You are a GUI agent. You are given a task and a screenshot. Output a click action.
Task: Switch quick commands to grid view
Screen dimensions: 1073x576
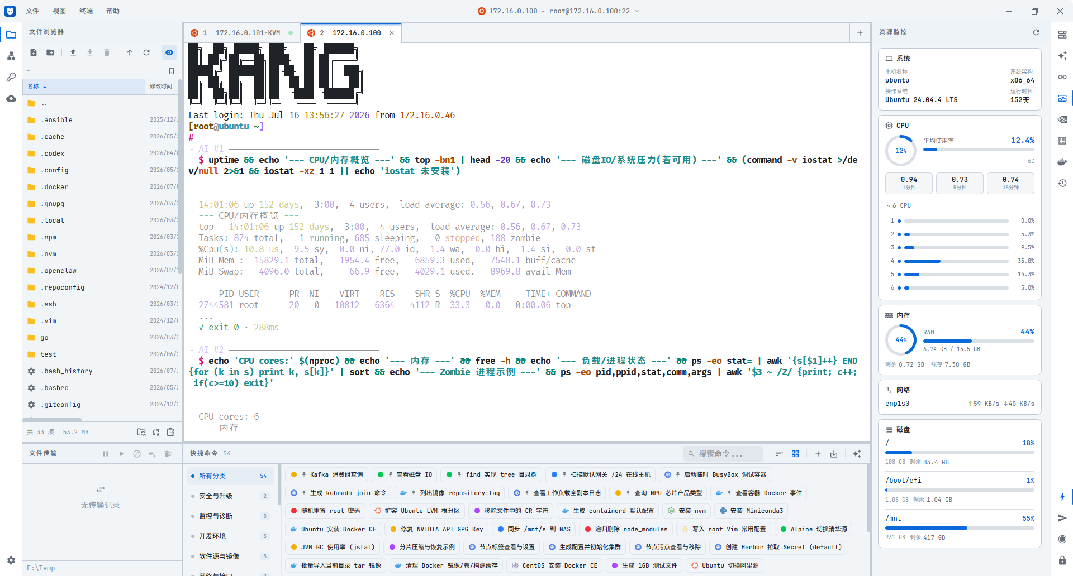(x=795, y=454)
